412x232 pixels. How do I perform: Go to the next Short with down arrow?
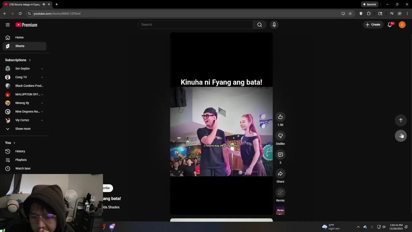[x=401, y=136]
